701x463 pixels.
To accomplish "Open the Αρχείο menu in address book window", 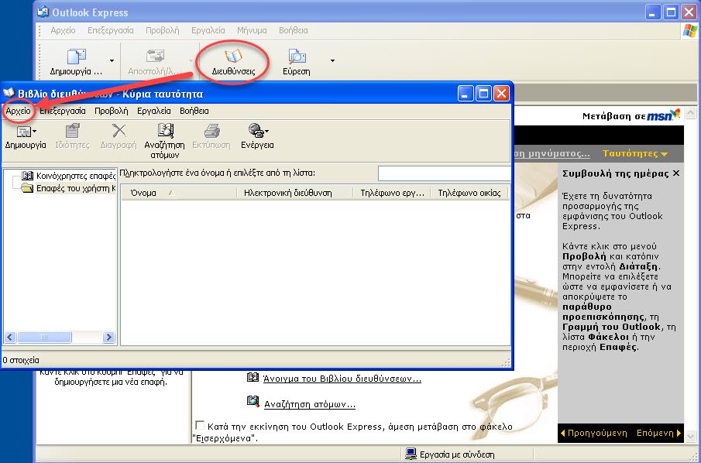I will pyautogui.click(x=19, y=111).
